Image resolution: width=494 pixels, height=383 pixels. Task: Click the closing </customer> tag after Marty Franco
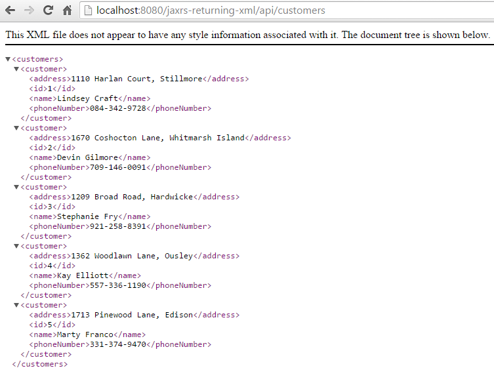tap(46, 354)
